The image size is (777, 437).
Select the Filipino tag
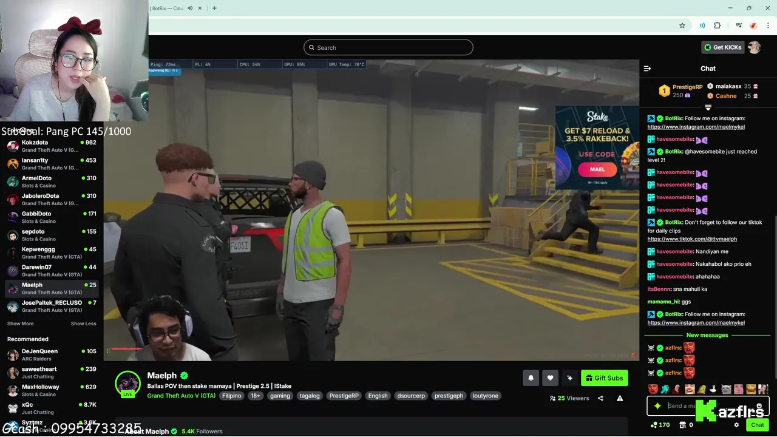(232, 396)
